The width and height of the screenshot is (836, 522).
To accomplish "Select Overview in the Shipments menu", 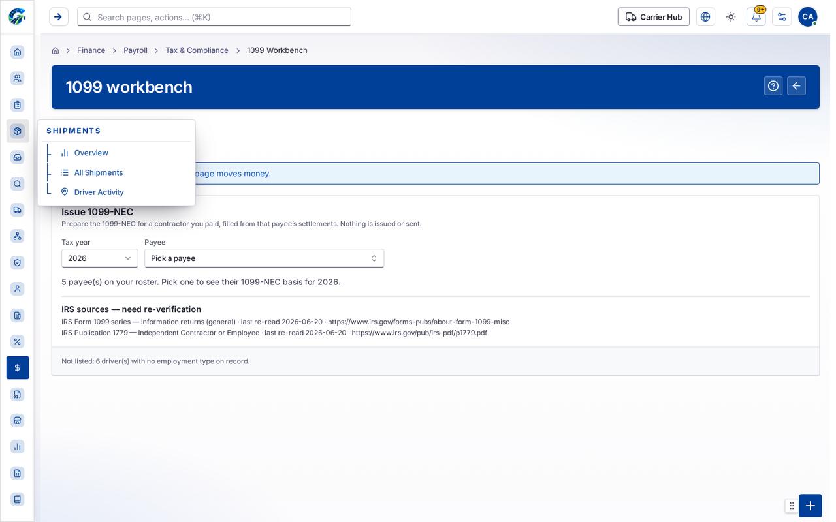I will pos(91,153).
